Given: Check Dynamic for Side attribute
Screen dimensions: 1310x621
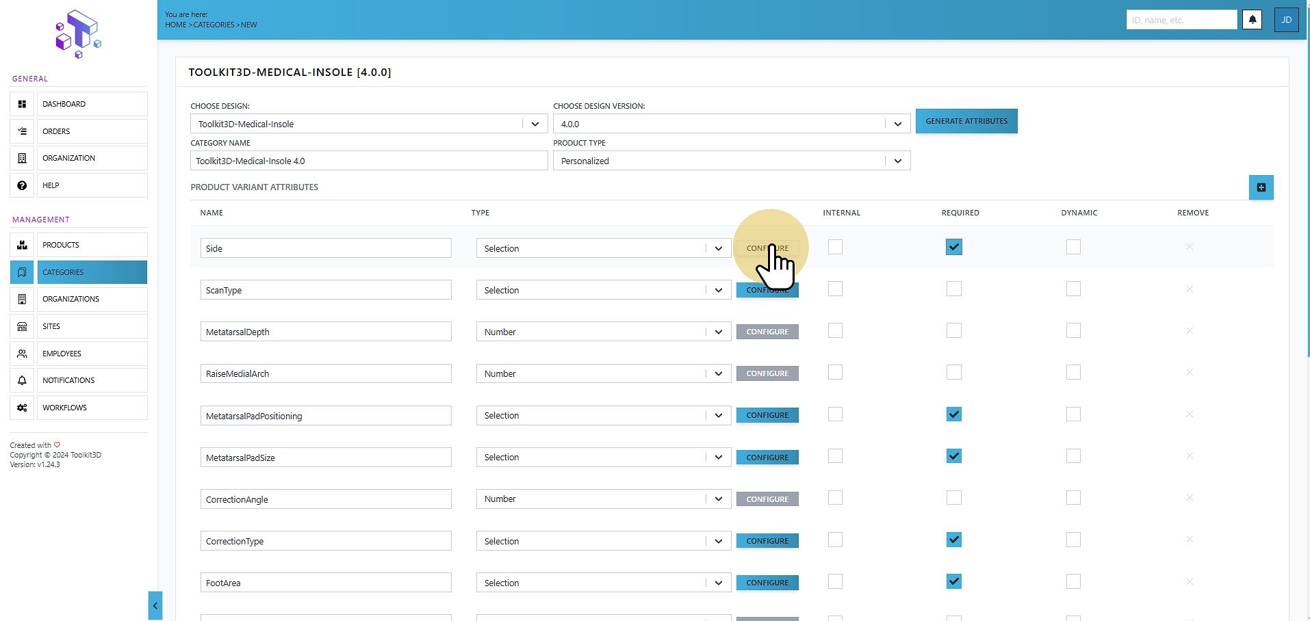Looking at the screenshot, I should (x=1073, y=247).
